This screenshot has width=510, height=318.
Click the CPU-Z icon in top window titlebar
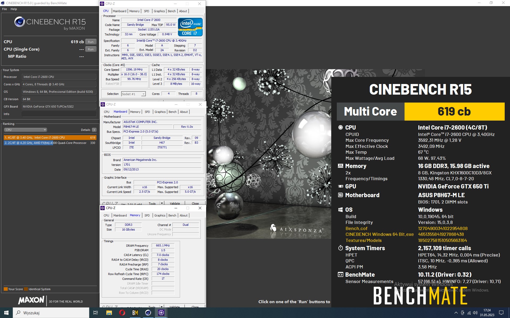102,4
